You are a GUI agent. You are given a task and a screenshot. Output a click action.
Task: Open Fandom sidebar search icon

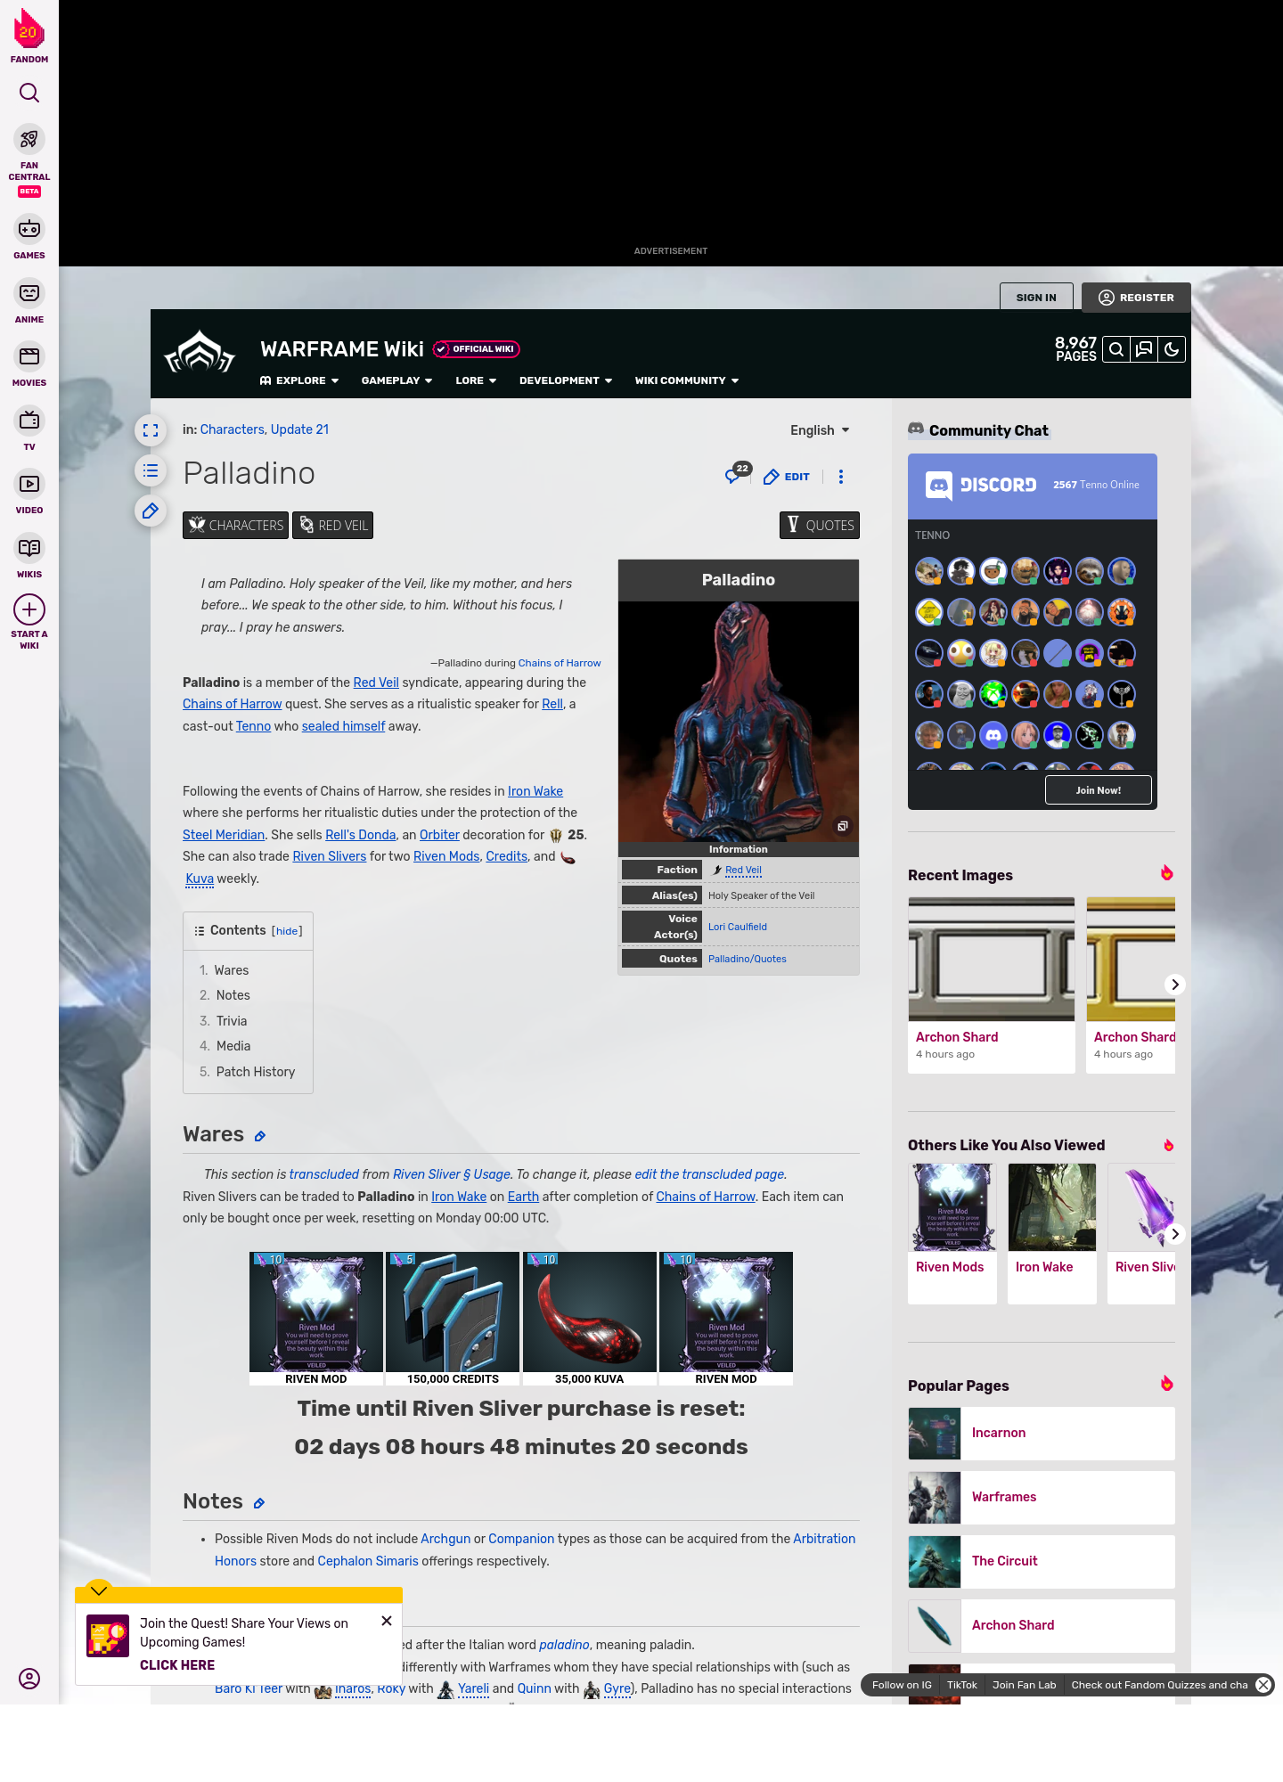coord(29,93)
